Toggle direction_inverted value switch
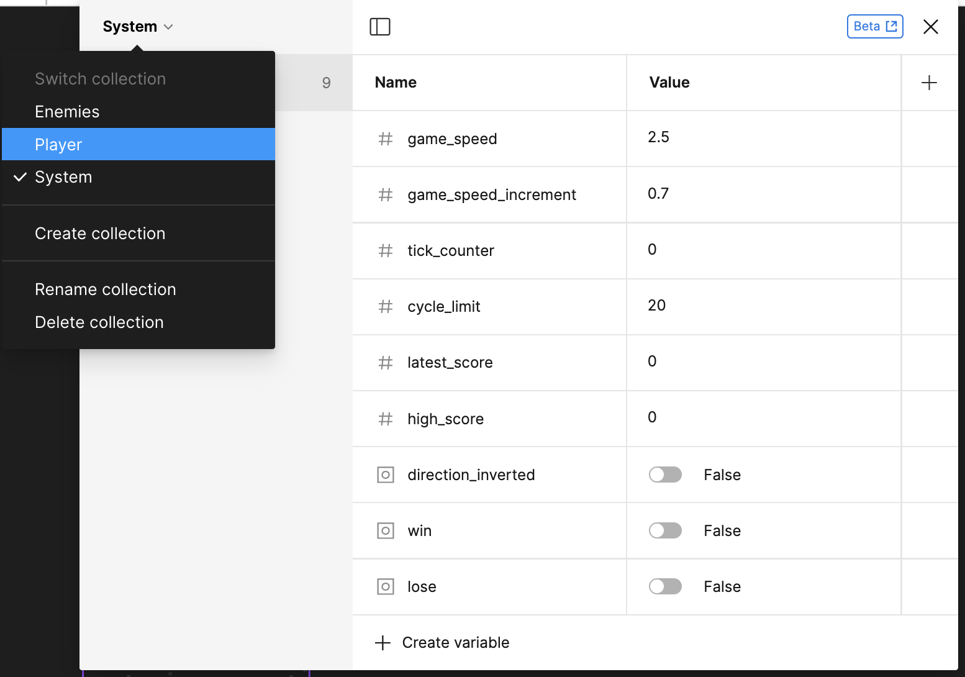Image resolution: width=965 pixels, height=677 pixels. click(665, 475)
